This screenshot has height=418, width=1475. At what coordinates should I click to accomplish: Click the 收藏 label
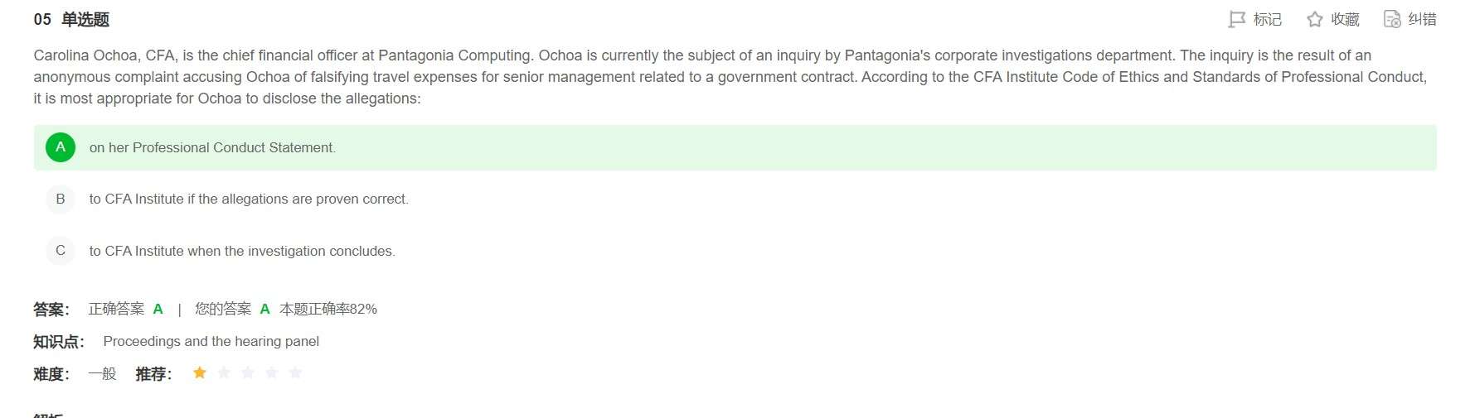(1345, 19)
